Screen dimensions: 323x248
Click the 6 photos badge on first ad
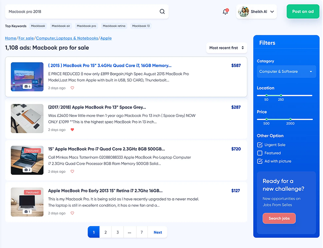pyautogui.click(x=27, y=86)
